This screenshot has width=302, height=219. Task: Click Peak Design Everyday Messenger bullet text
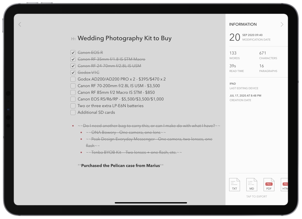pyautogui.click(x=149, y=142)
